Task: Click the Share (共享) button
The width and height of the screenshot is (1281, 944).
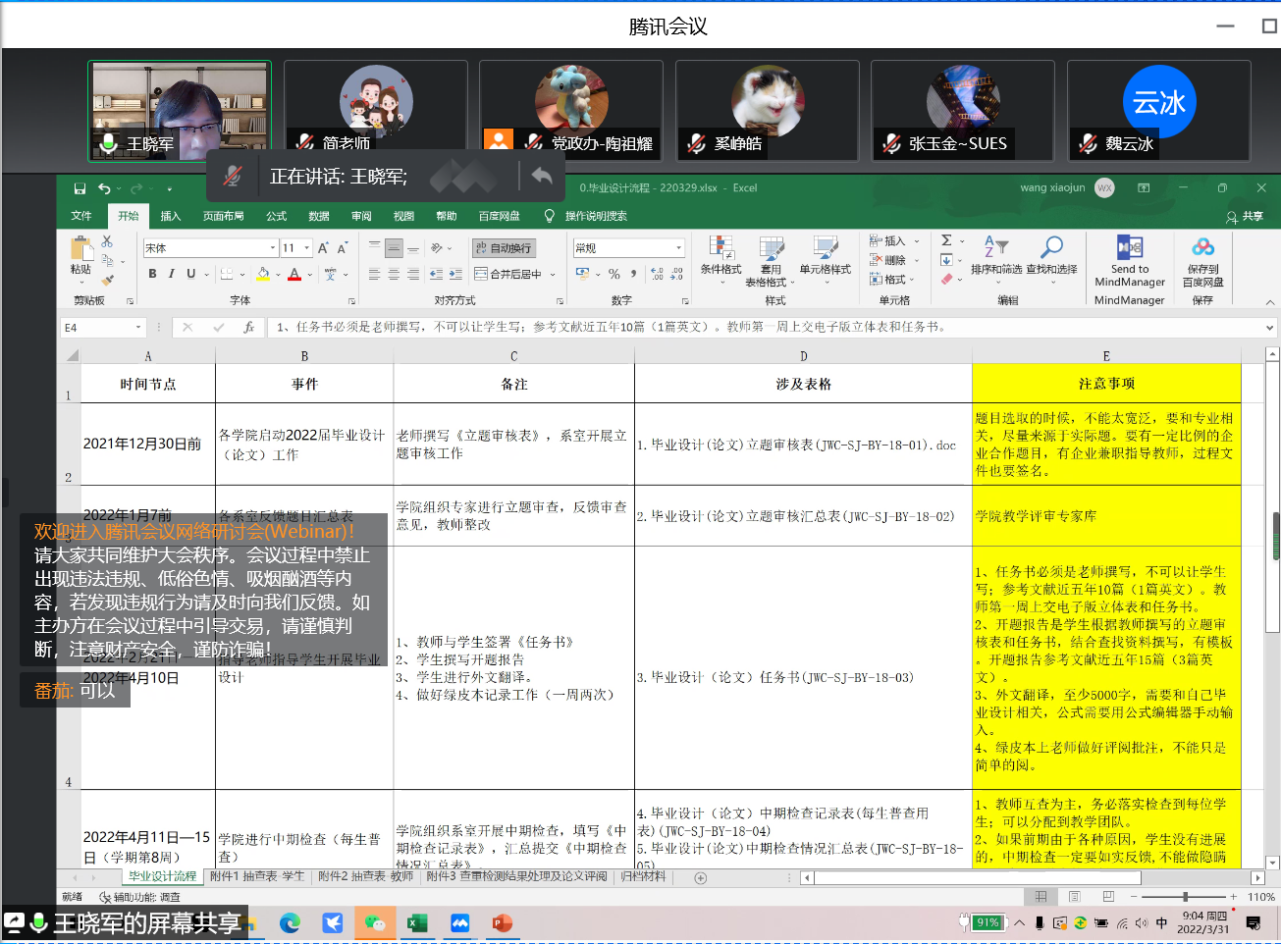Action: point(1245,216)
